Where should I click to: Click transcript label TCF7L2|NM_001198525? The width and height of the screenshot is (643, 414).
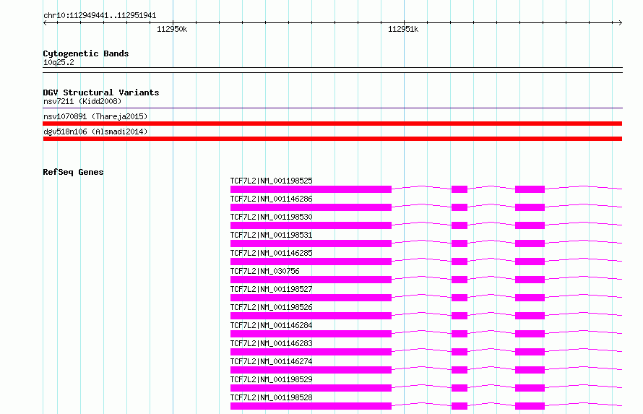click(271, 181)
